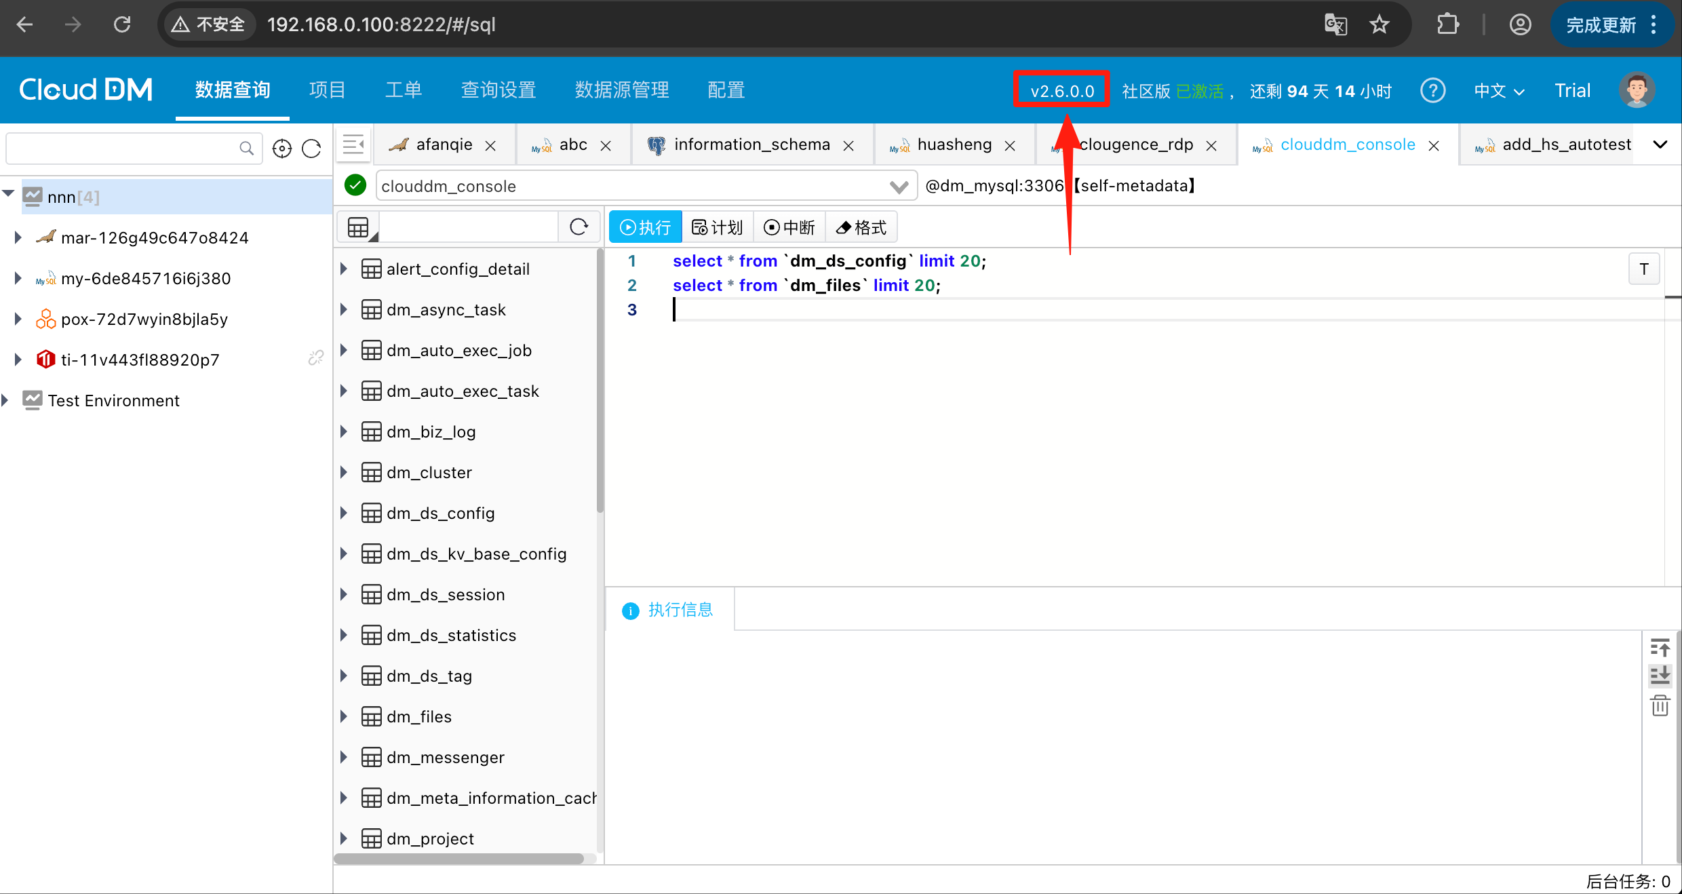Expand the dm_ds_config table node

(x=344, y=513)
